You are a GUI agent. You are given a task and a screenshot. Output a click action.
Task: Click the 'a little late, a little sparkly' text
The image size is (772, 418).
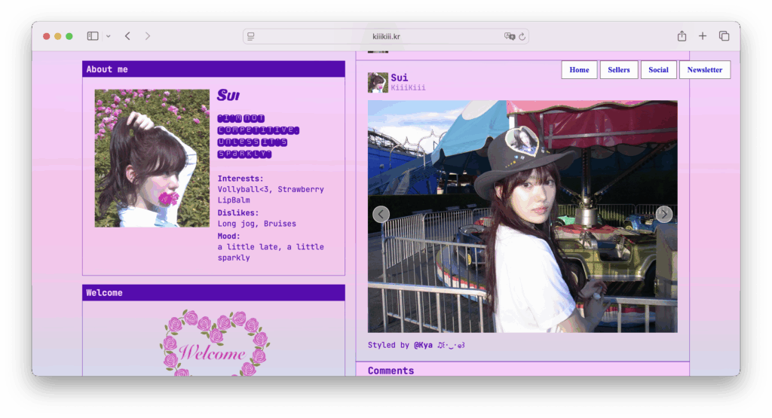point(271,252)
